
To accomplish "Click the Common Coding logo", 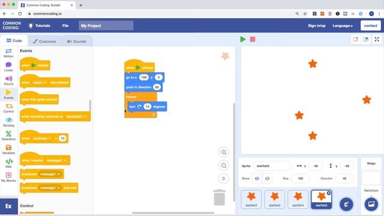I will 12,25.
